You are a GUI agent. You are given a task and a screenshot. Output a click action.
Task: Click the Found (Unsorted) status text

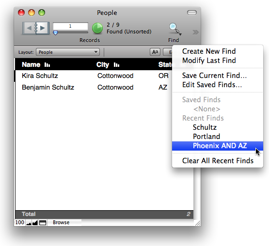129,31
